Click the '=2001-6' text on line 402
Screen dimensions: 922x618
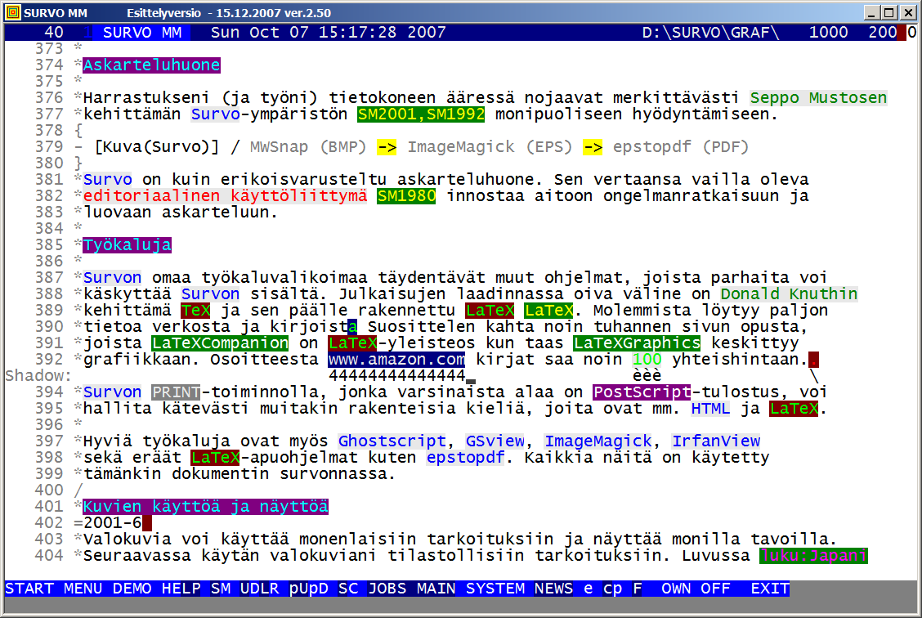[x=108, y=522]
